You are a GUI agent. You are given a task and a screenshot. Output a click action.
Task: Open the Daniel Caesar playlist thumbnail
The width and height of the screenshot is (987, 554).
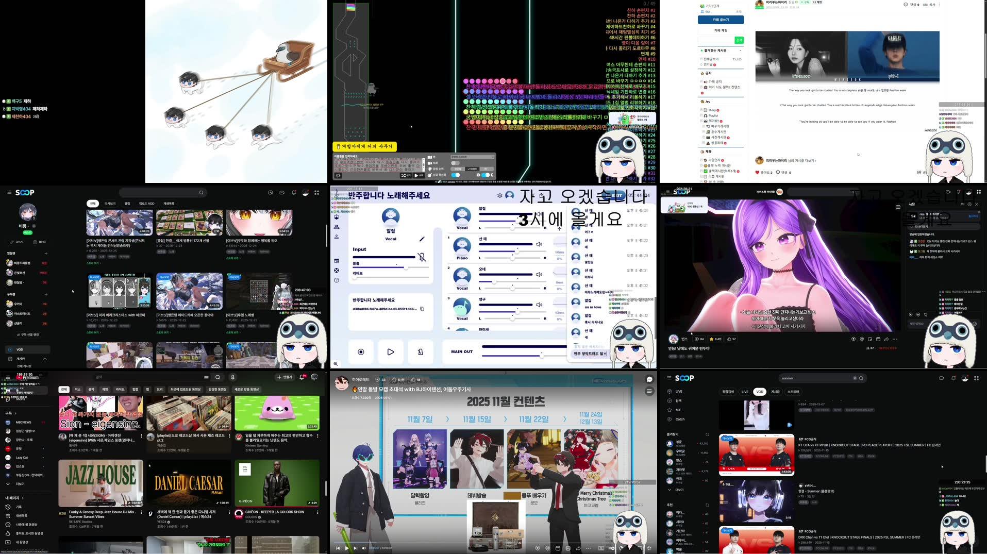(x=189, y=483)
